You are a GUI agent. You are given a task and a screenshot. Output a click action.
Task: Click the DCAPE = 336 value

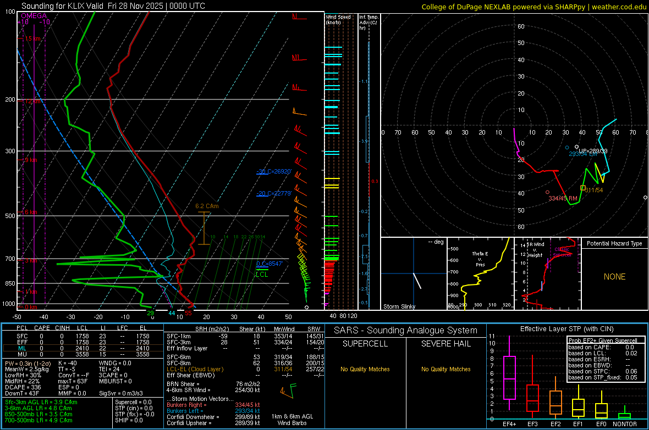point(24,387)
